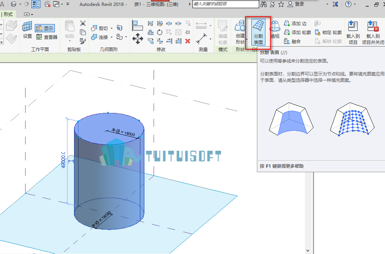This screenshot has width=385, height=254.
Task: Select the Align tool in Modify panel
Action: 137,26
